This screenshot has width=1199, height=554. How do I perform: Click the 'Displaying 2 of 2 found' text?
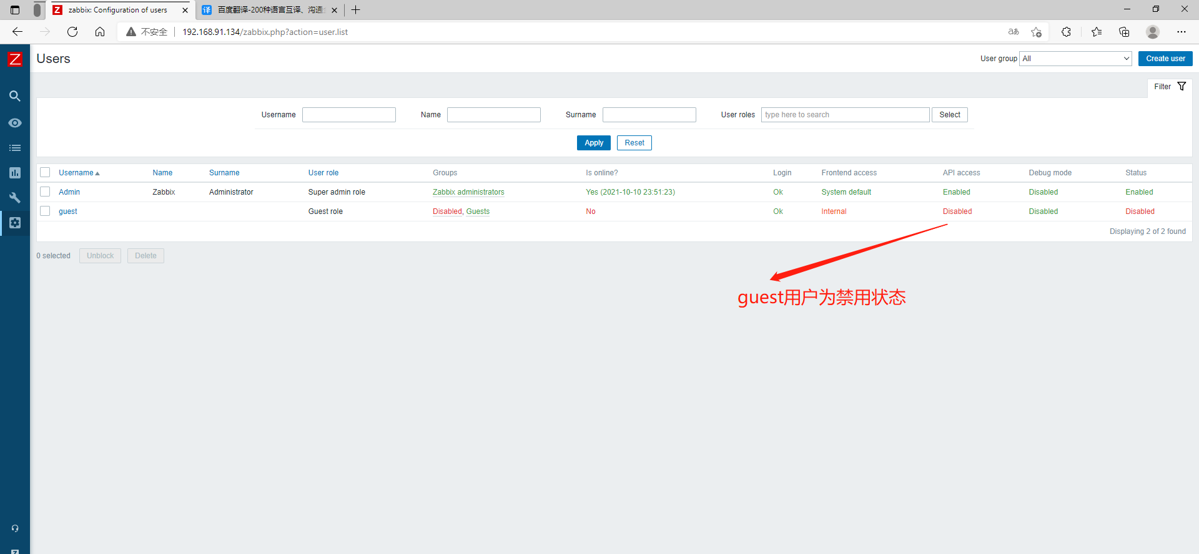pyautogui.click(x=1148, y=231)
